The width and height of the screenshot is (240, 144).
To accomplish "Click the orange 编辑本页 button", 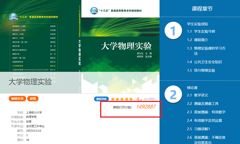I will 17,98.
